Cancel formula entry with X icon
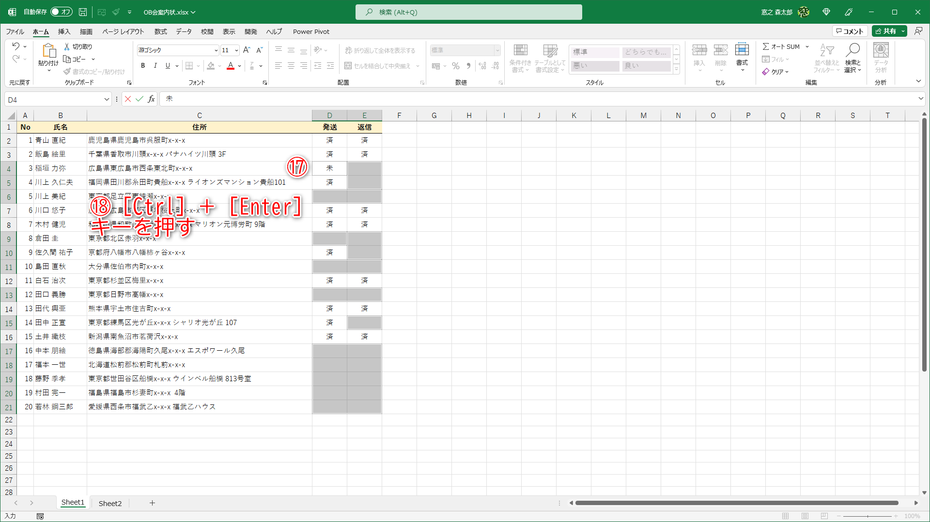Screen dimensions: 930x522 pos(128,99)
